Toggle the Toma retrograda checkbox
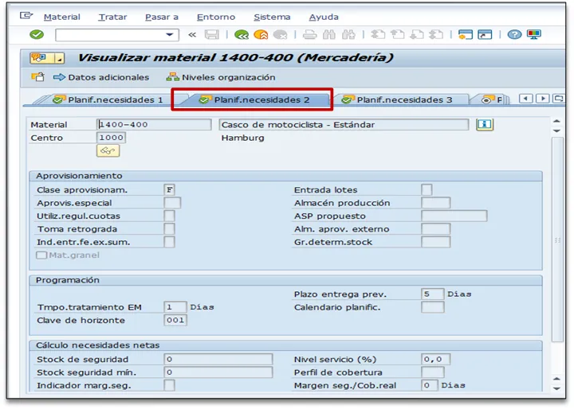The image size is (574, 409). [x=169, y=228]
